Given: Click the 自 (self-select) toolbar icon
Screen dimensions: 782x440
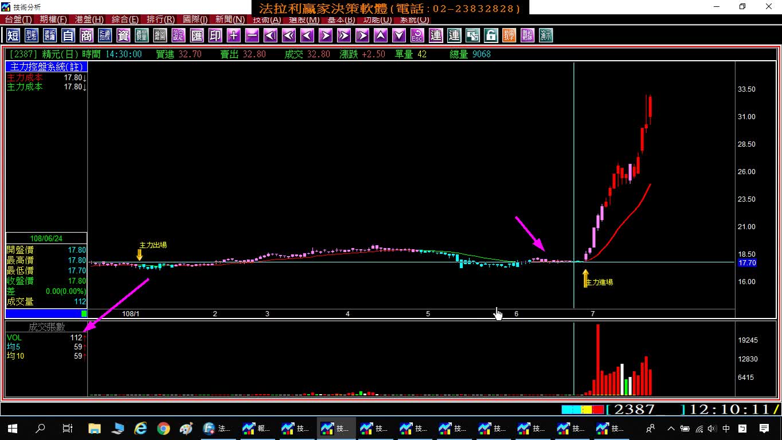Looking at the screenshot, I should (68, 36).
